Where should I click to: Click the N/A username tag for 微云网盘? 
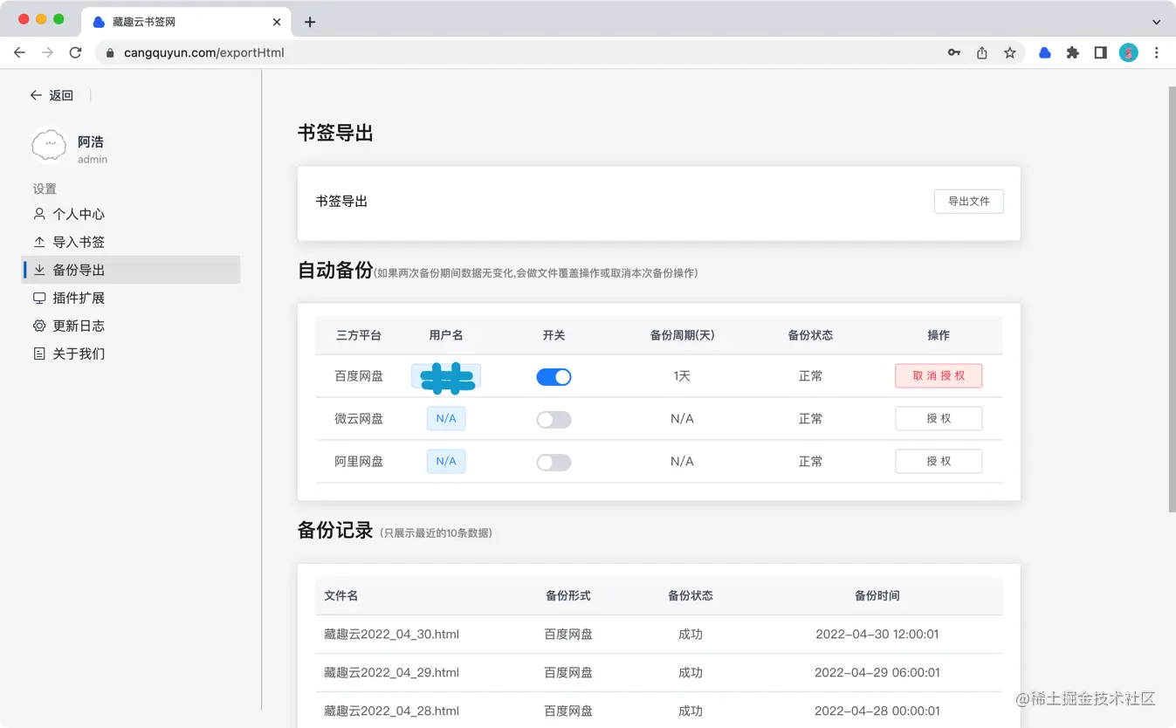coord(446,418)
